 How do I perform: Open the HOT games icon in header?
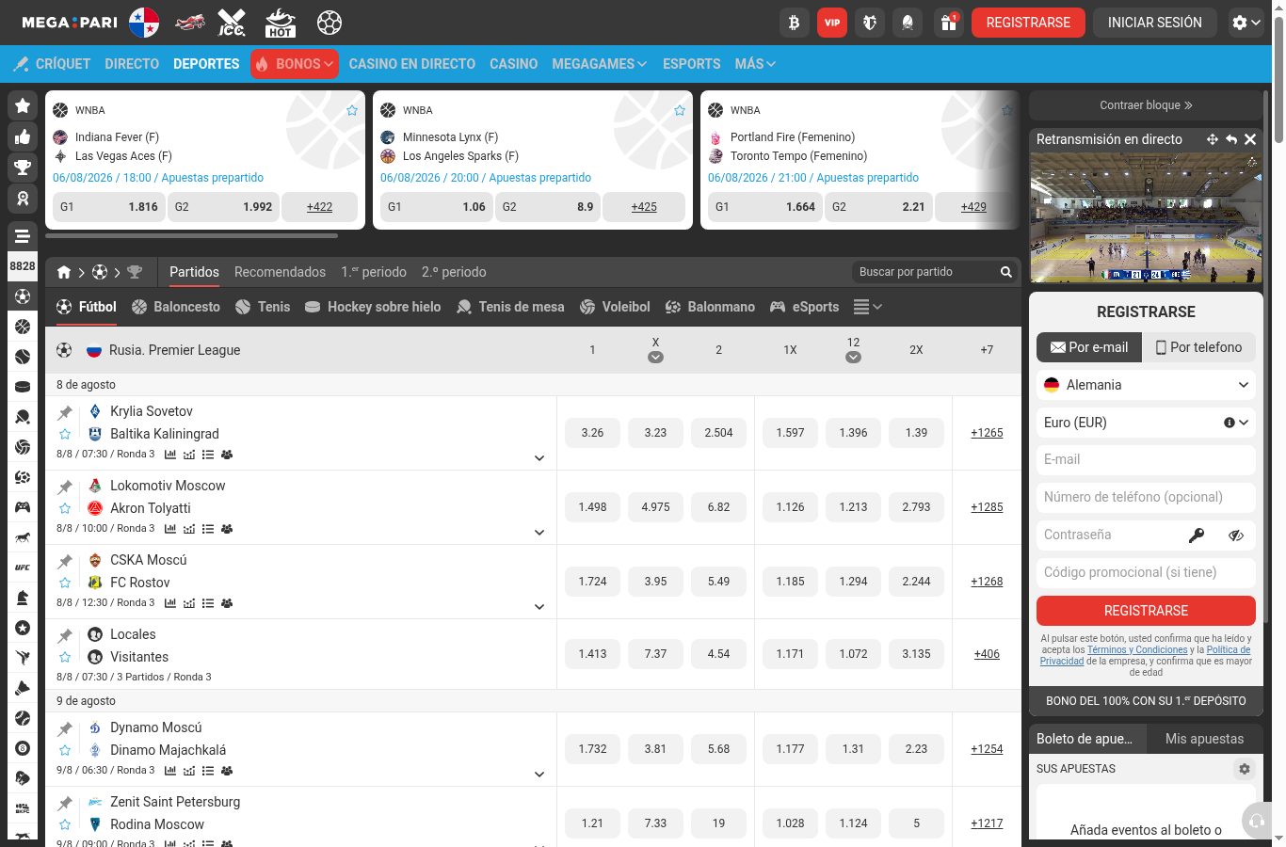pos(281,23)
